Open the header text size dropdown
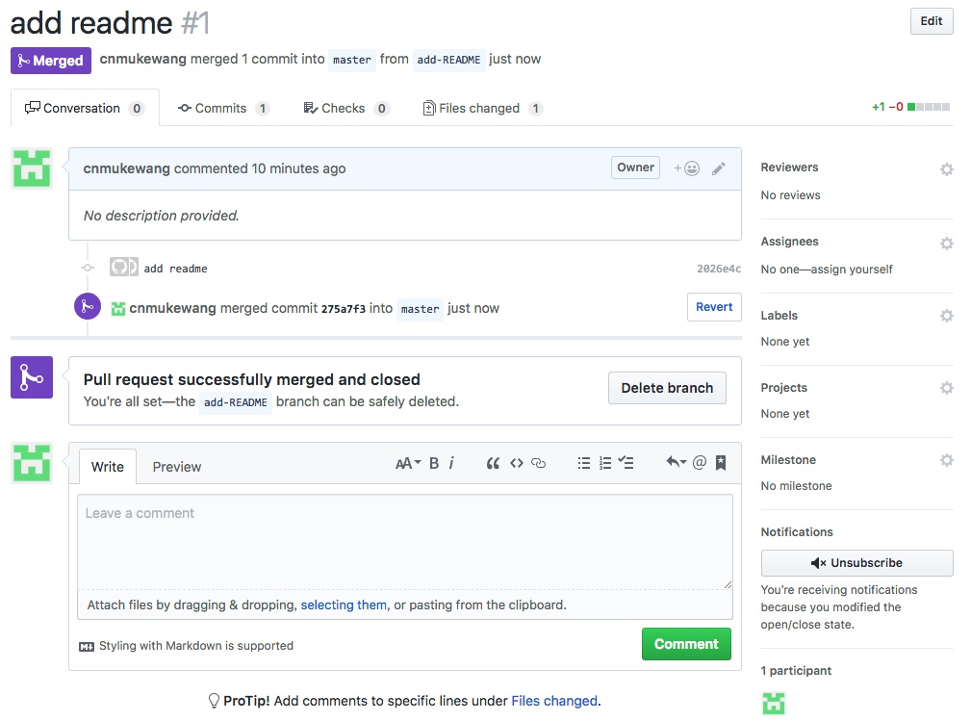This screenshot has height=721, width=971. point(408,463)
